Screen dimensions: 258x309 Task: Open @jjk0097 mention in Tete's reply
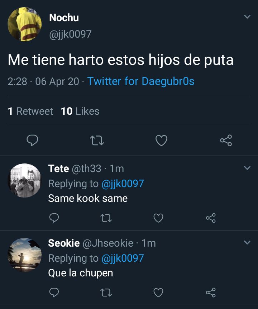[x=123, y=184]
